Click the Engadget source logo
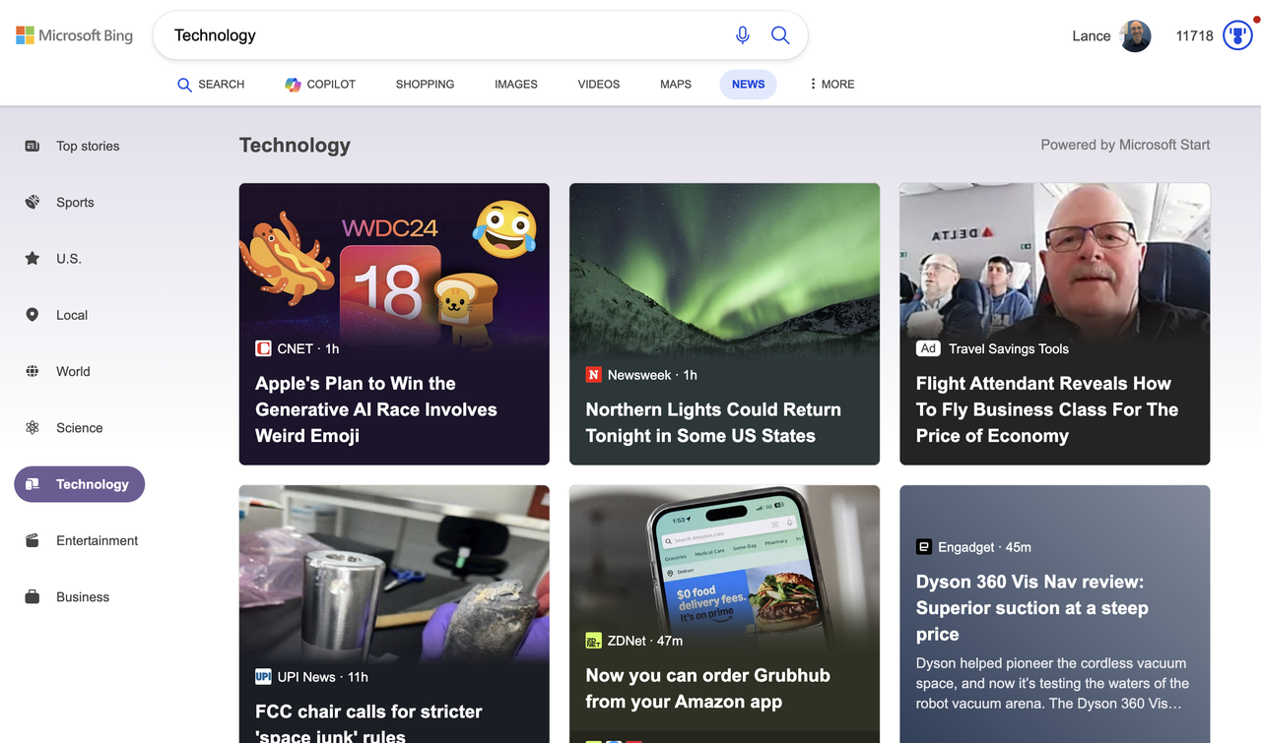 924,547
